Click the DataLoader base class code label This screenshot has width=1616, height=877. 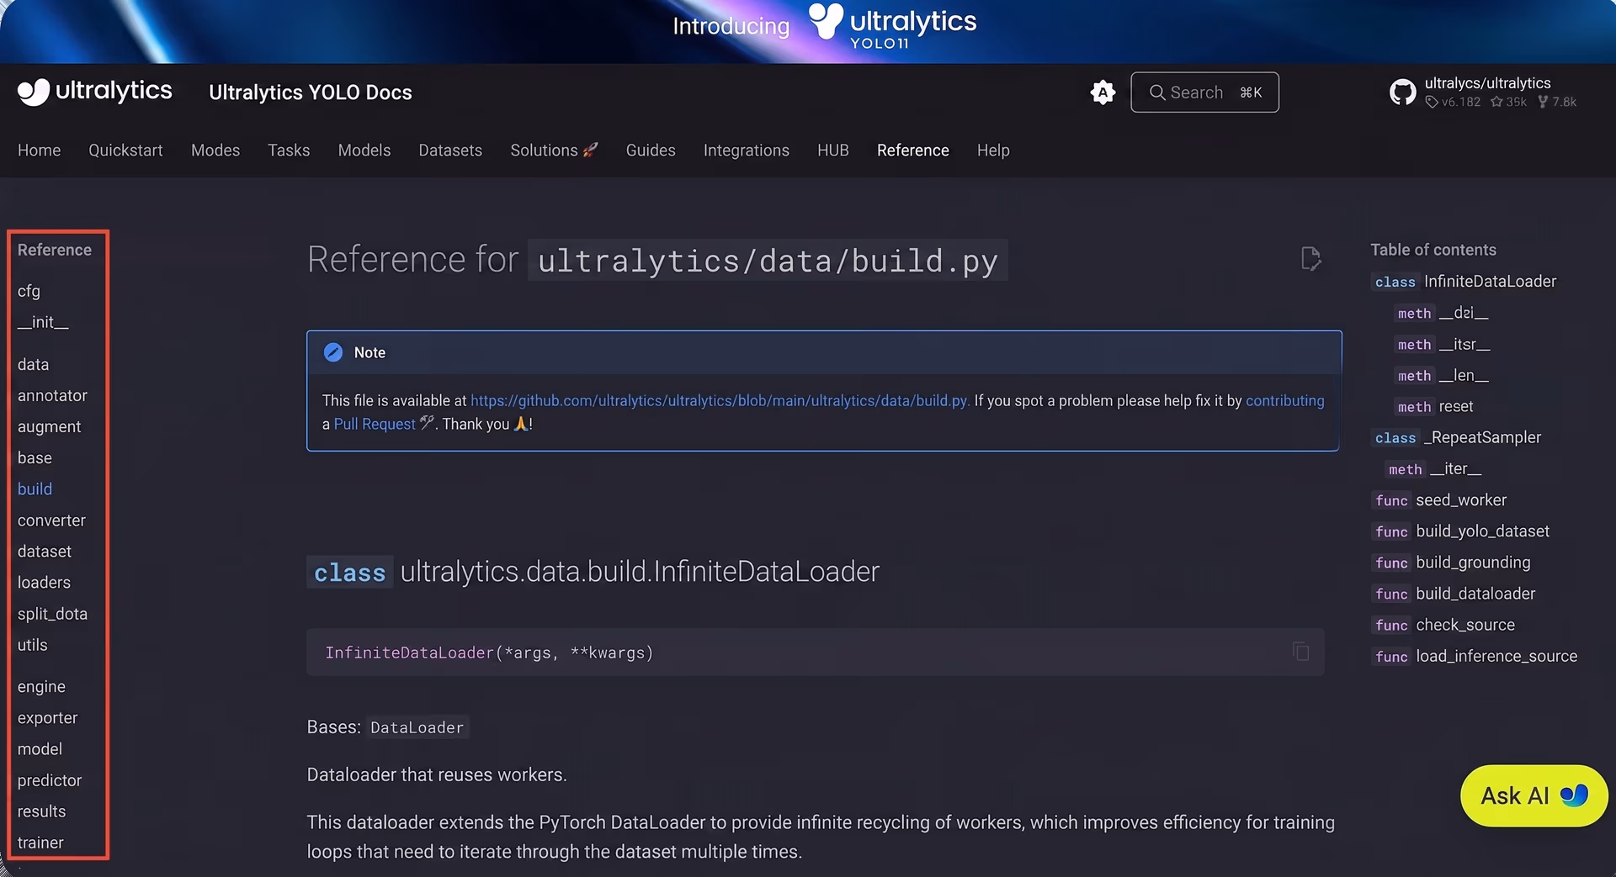[x=417, y=727]
